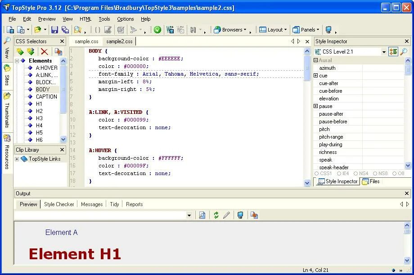Click New Selector icon in CSS Selectors
Image resolution: width=414 pixels, height=275 pixels.
pos(20,51)
